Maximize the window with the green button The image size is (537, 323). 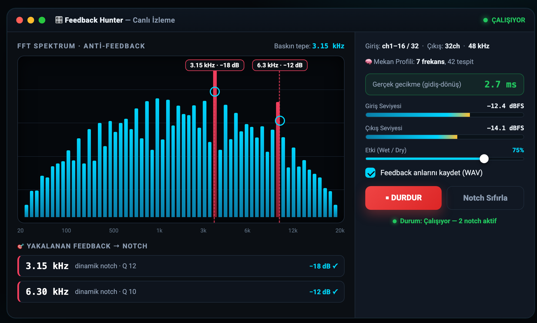pyautogui.click(x=42, y=20)
